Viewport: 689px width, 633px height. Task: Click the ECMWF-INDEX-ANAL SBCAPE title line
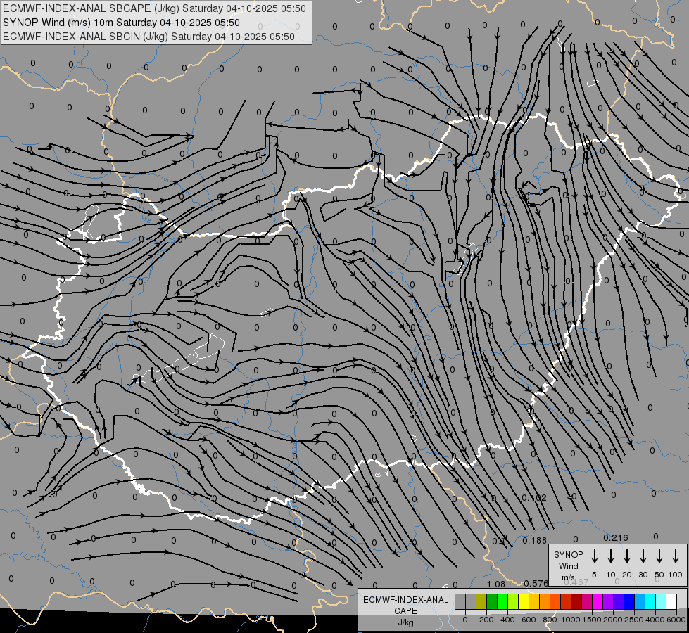[x=155, y=9]
